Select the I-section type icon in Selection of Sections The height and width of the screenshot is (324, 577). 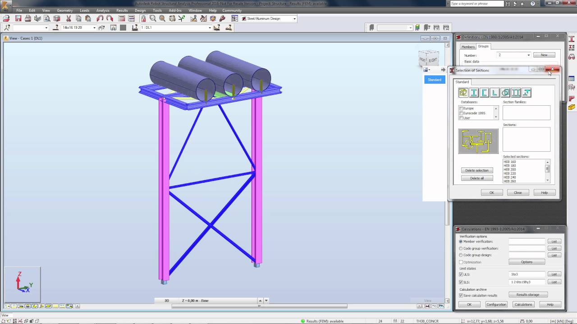474,93
